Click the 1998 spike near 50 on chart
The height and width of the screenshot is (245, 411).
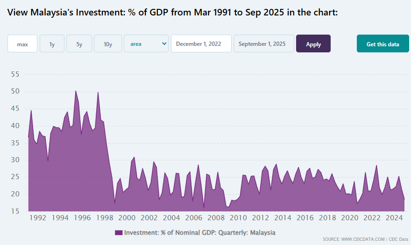click(98, 93)
